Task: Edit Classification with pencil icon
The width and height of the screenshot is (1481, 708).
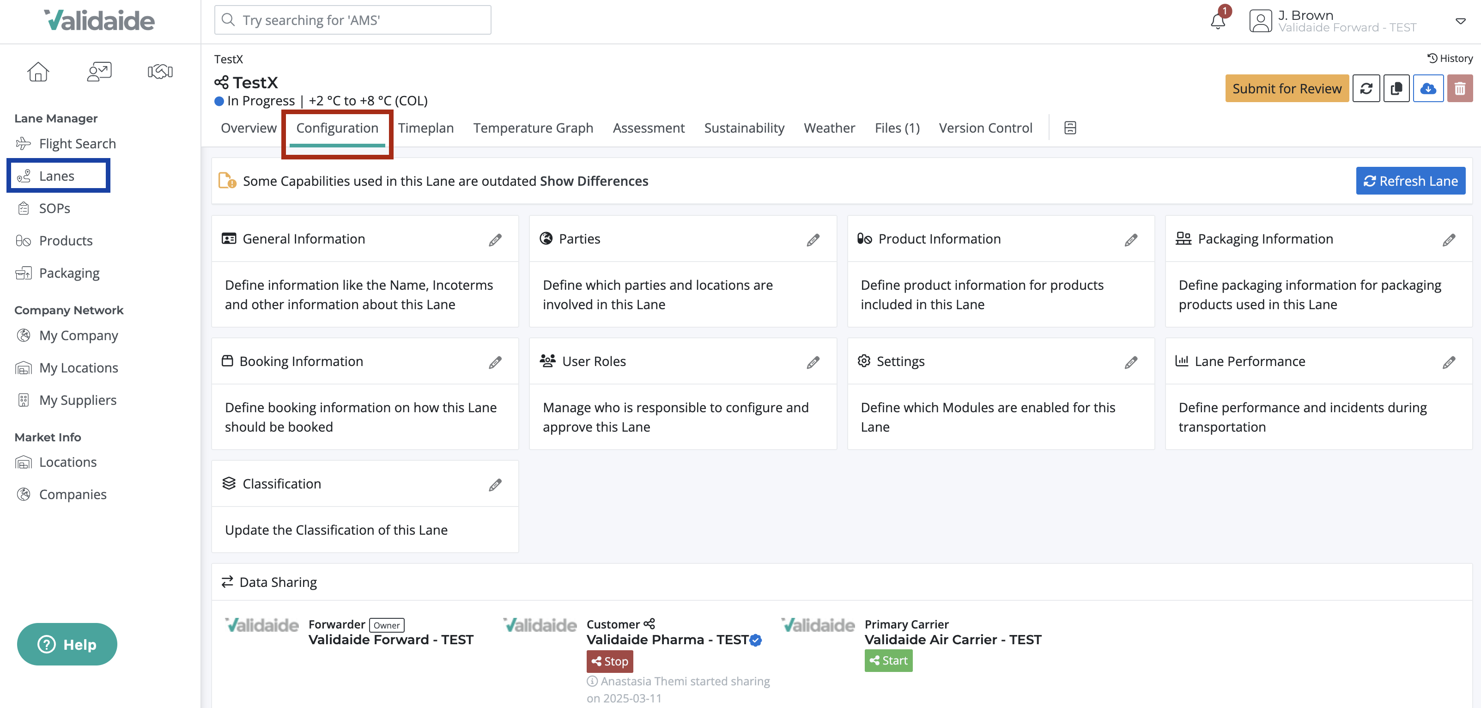Action: click(495, 485)
